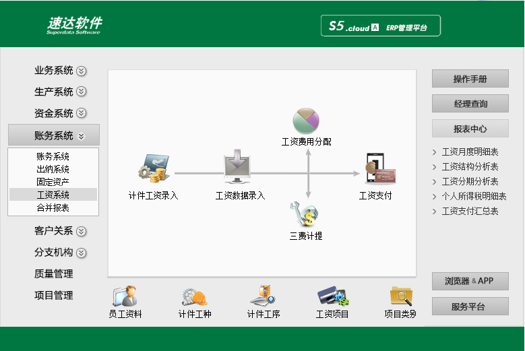
Task: Expand the 资金系统 chevron
Action: tap(81, 113)
